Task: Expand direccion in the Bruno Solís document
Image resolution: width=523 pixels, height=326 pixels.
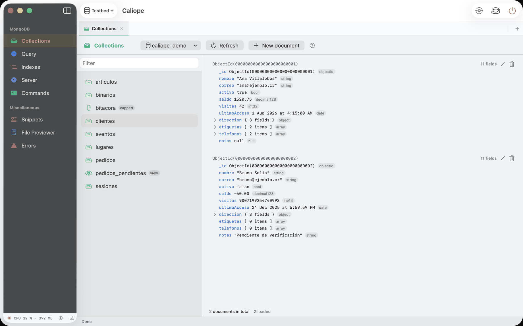Action: (215, 215)
